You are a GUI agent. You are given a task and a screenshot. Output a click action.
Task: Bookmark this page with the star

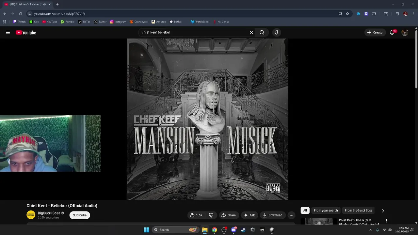[347, 14]
